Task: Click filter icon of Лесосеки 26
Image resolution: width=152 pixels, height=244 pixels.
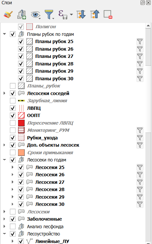Action: [140, 175]
